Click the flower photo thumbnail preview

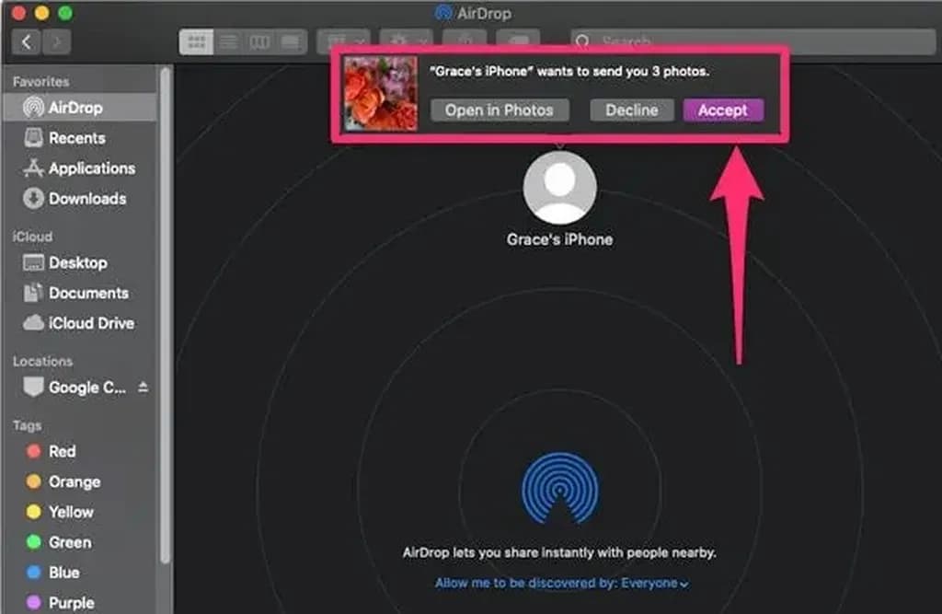380,94
